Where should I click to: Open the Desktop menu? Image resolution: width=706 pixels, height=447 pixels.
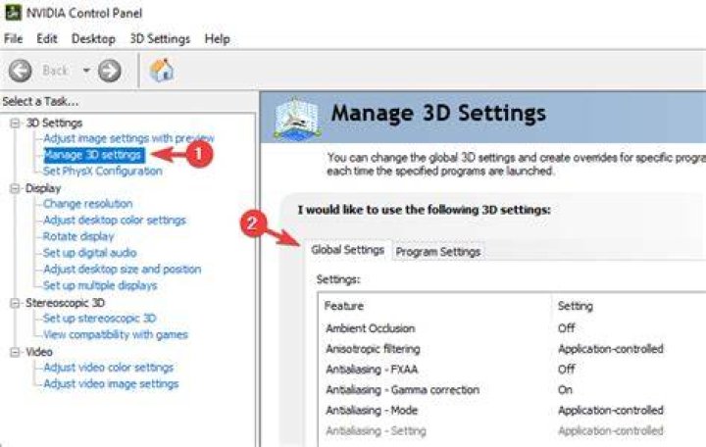(x=93, y=39)
